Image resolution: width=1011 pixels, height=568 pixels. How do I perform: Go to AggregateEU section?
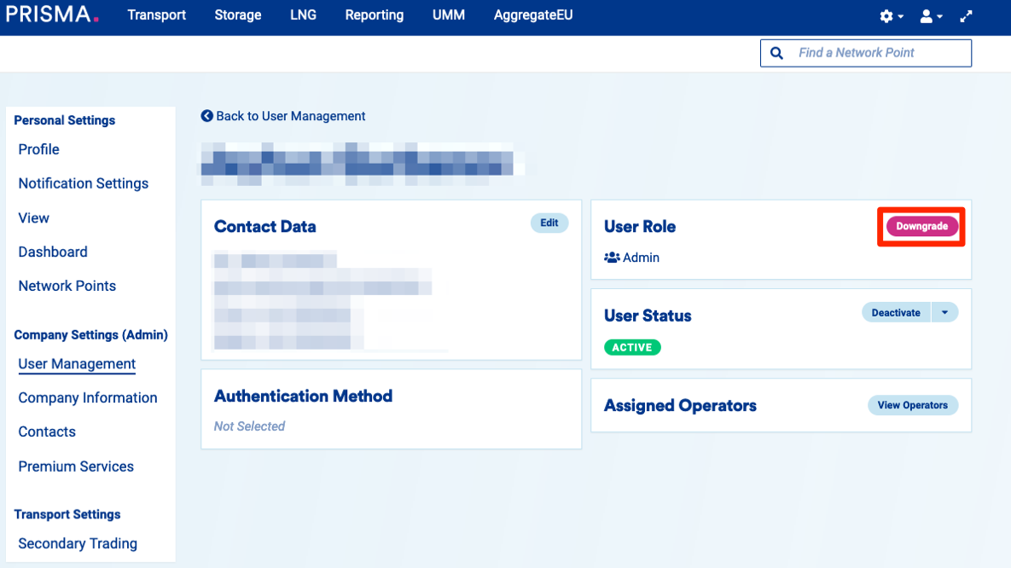(x=533, y=15)
